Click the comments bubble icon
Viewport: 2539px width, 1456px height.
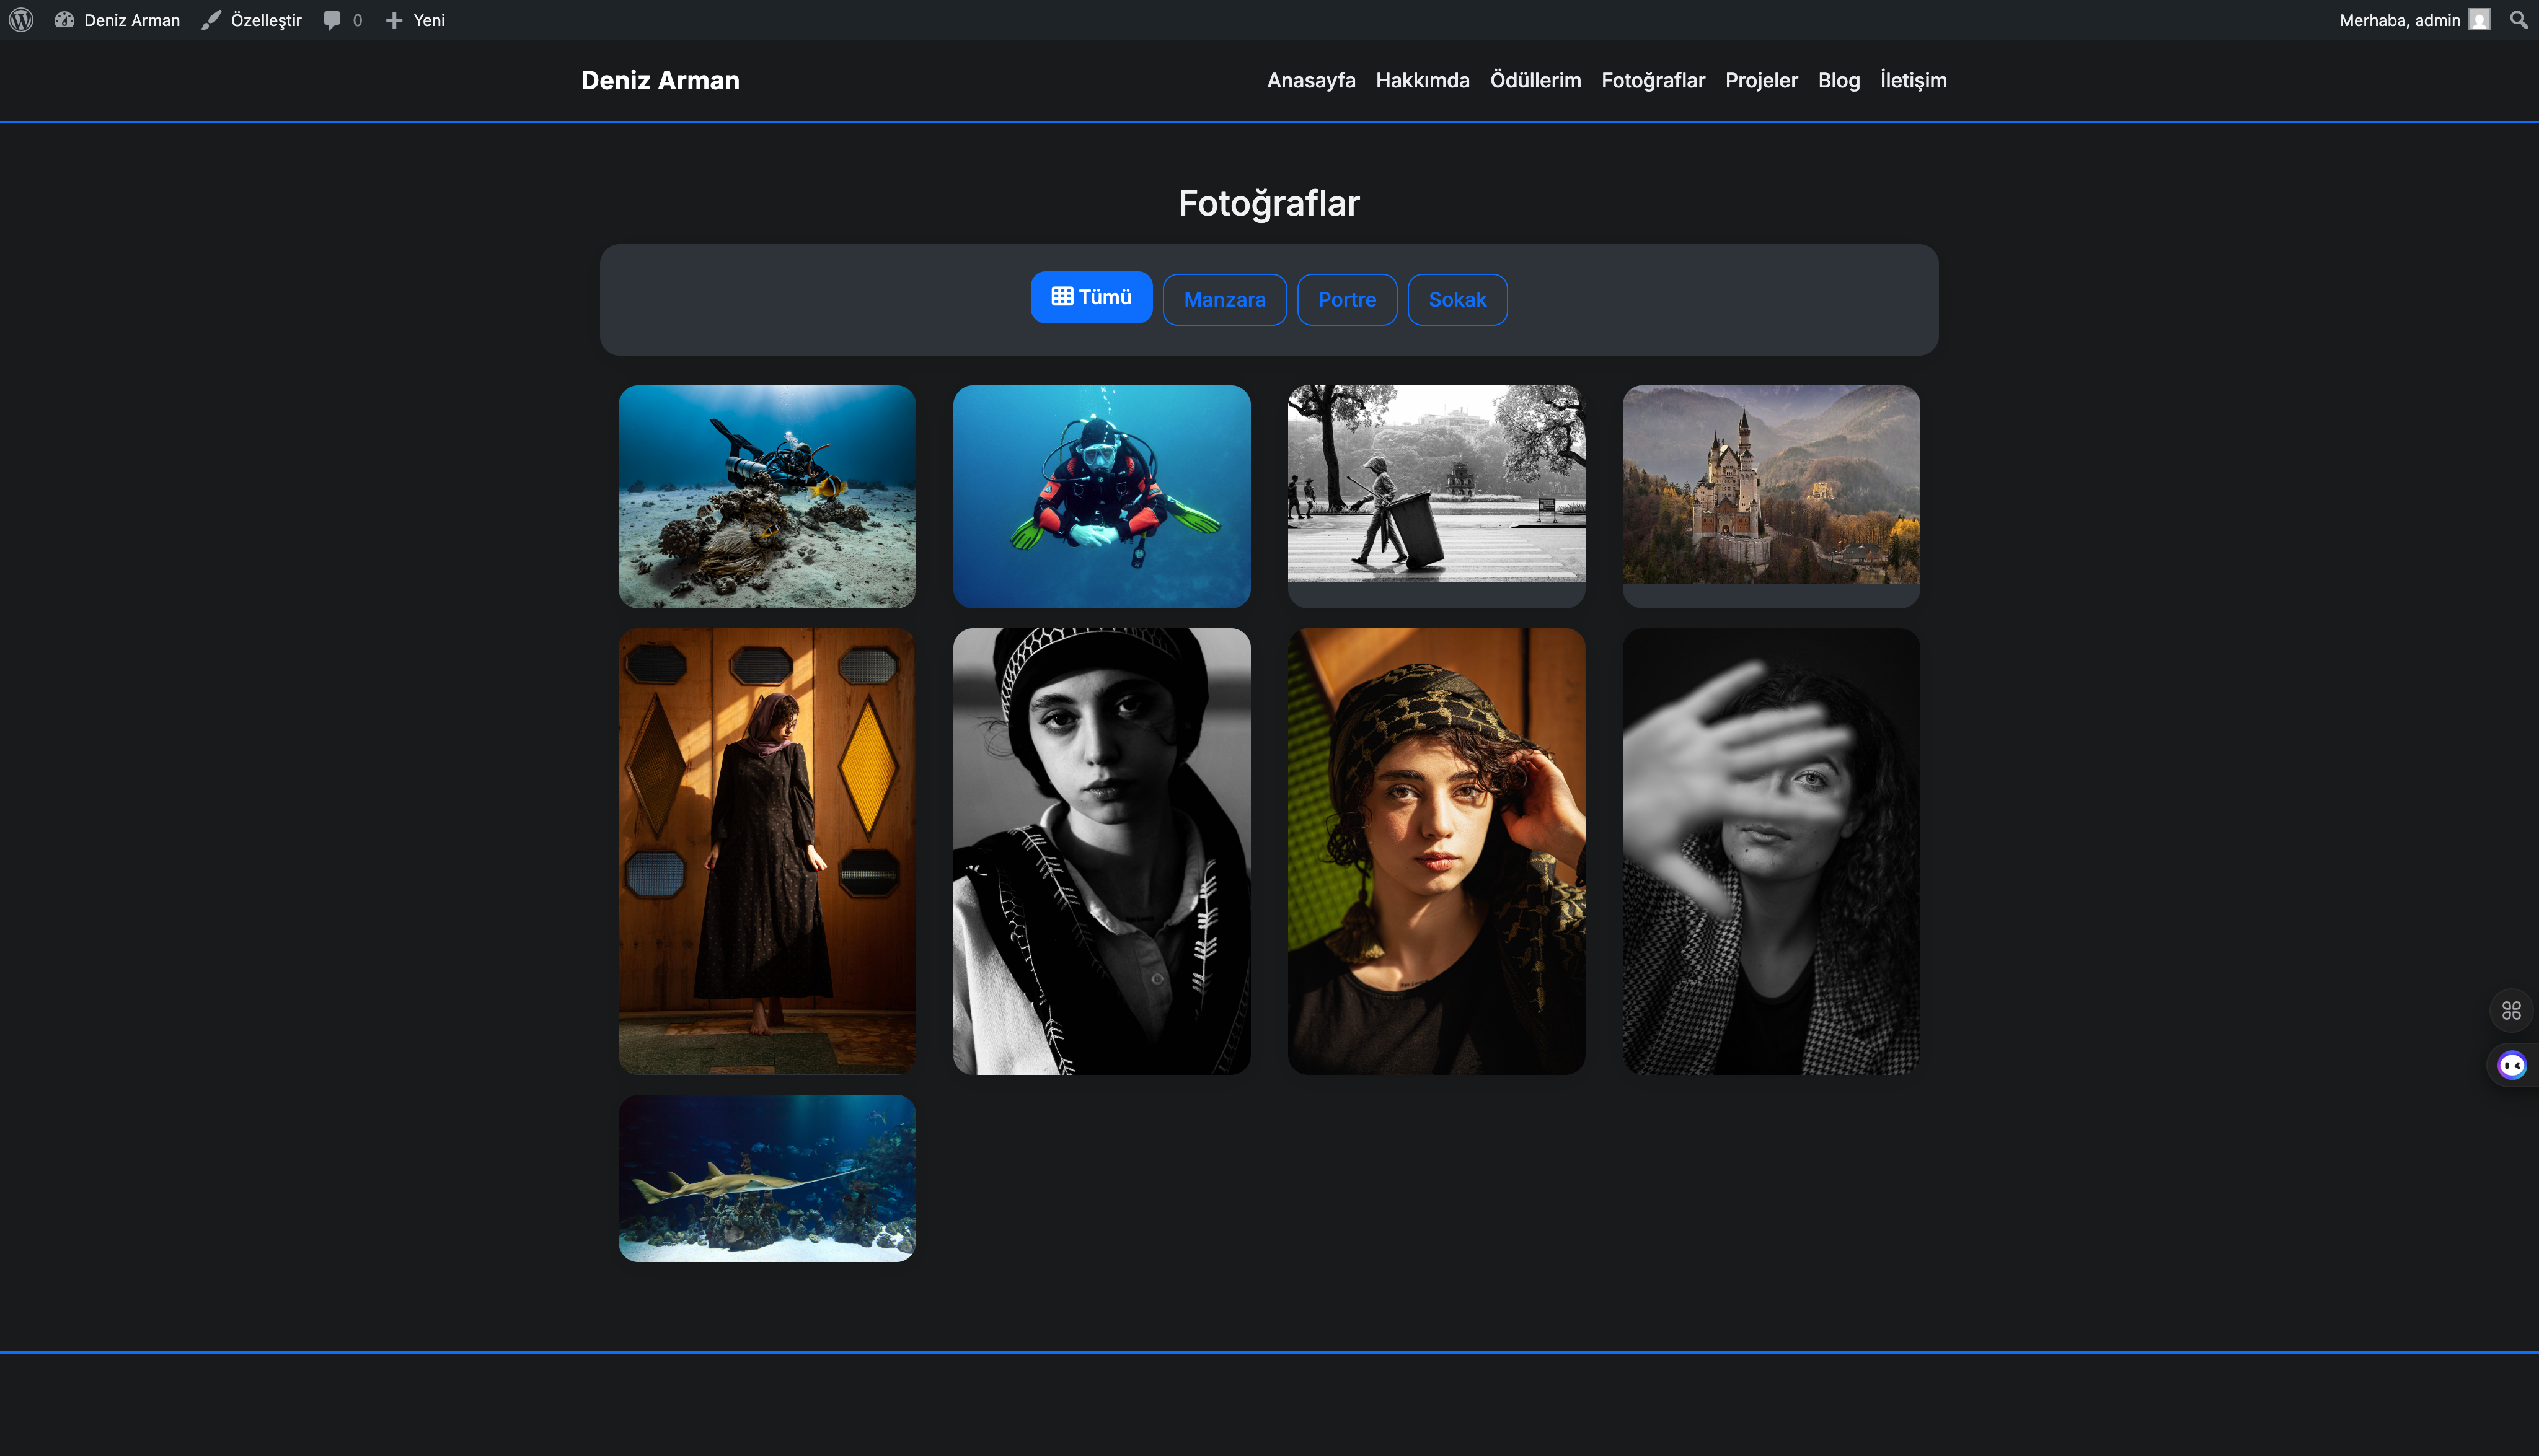pyautogui.click(x=332, y=20)
